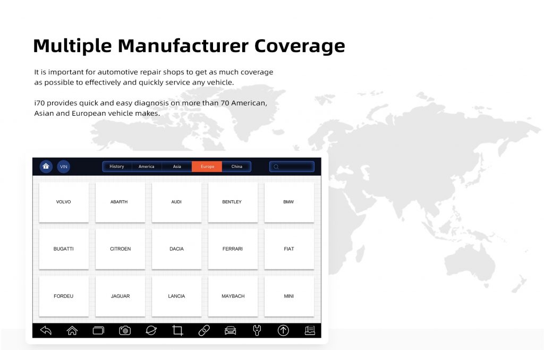544x350 pixels.
Task: Switch to the History tab
Action: point(117,166)
